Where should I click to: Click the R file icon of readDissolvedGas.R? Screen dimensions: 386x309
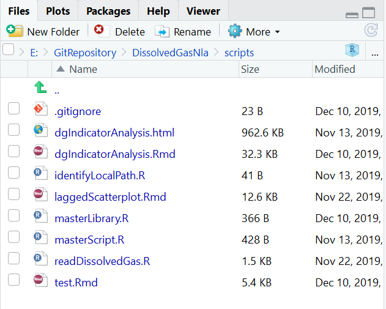(40, 259)
